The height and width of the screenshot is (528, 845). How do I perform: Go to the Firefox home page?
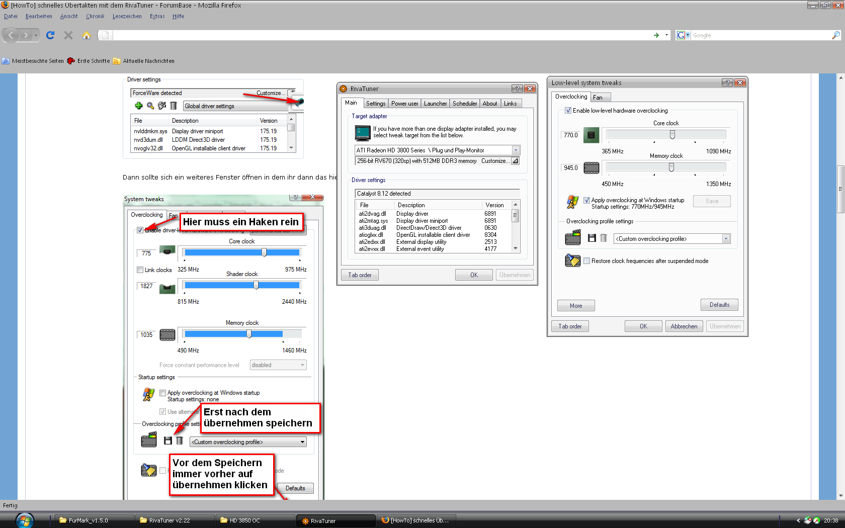coord(87,35)
